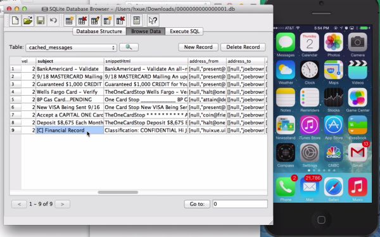Open the Execute SQL tab

tap(184, 31)
